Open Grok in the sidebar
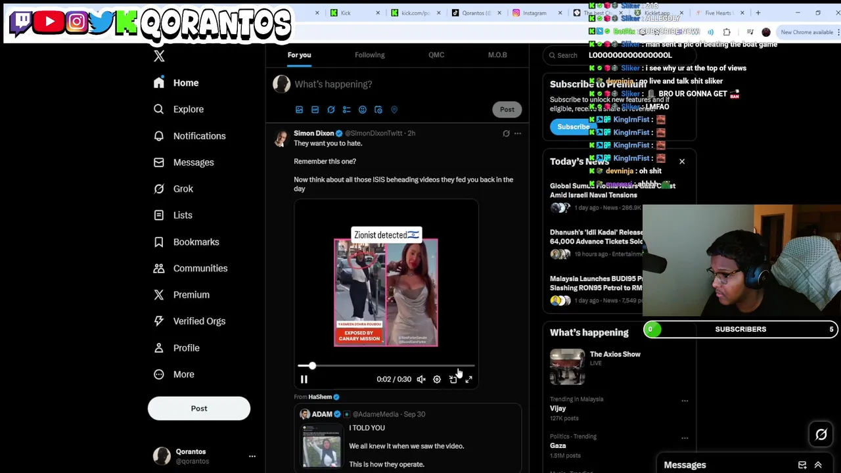This screenshot has width=841, height=473. point(173,189)
